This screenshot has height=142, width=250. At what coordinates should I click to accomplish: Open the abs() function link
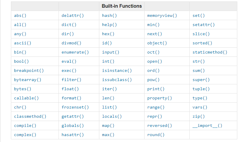click(20, 15)
